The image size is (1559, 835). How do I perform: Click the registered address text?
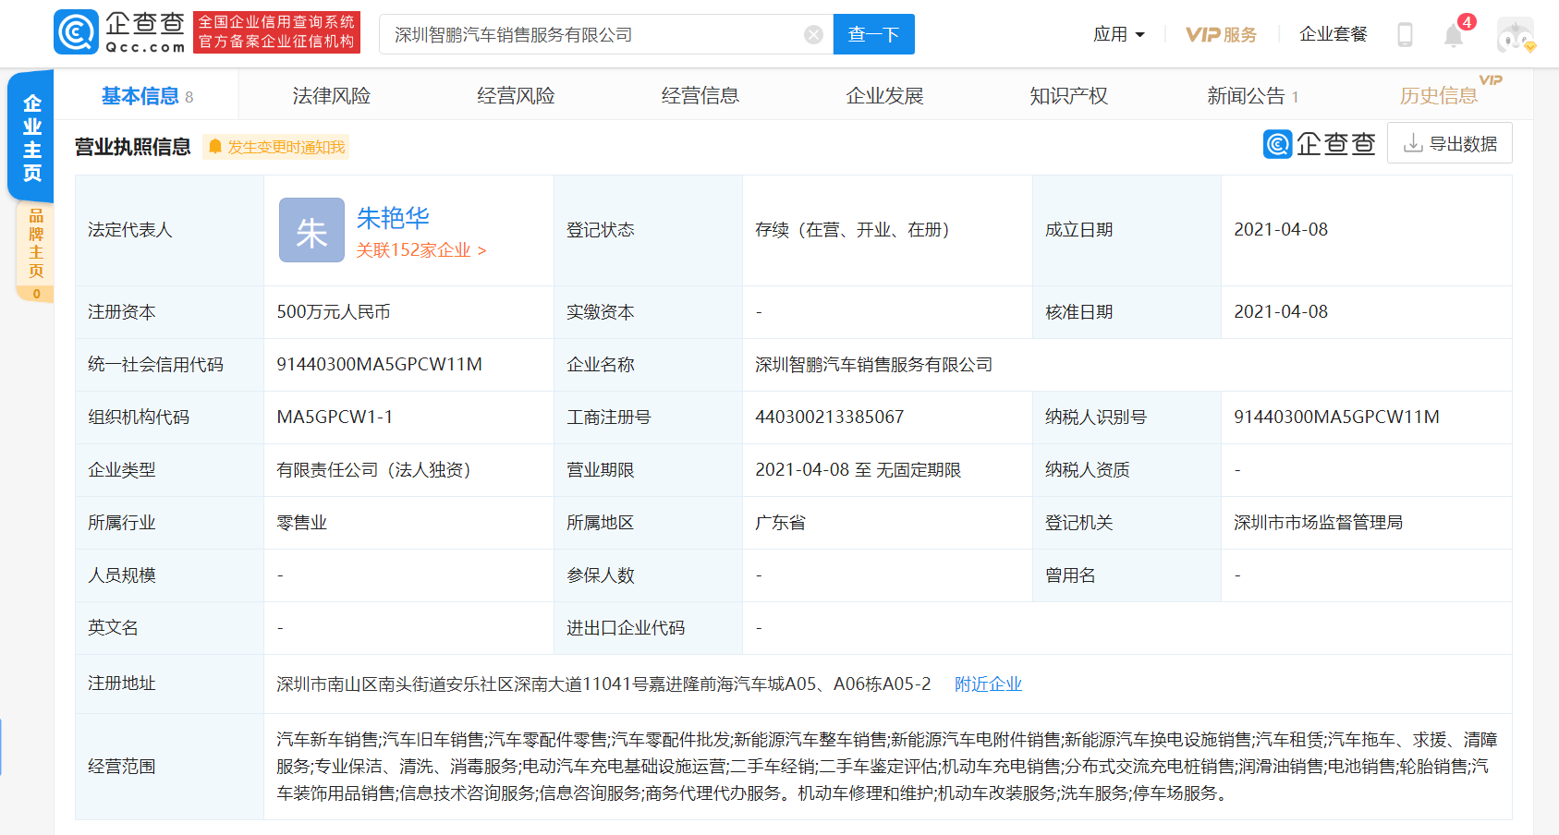coord(603,684)
